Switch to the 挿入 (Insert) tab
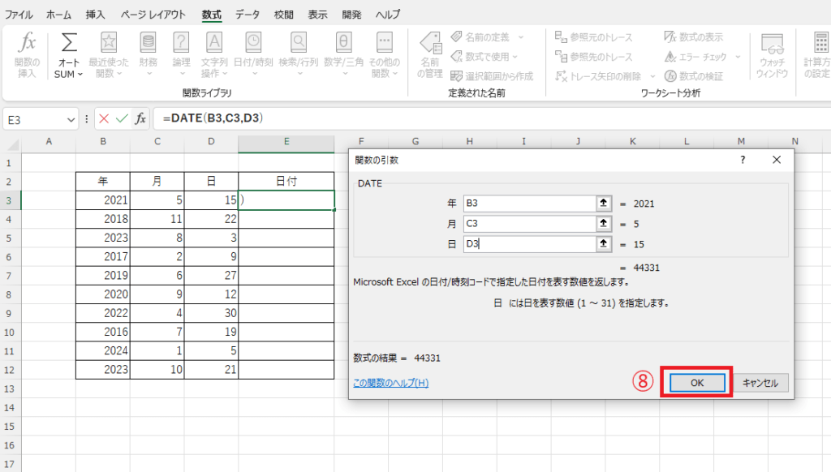 (x=96, y=15)
